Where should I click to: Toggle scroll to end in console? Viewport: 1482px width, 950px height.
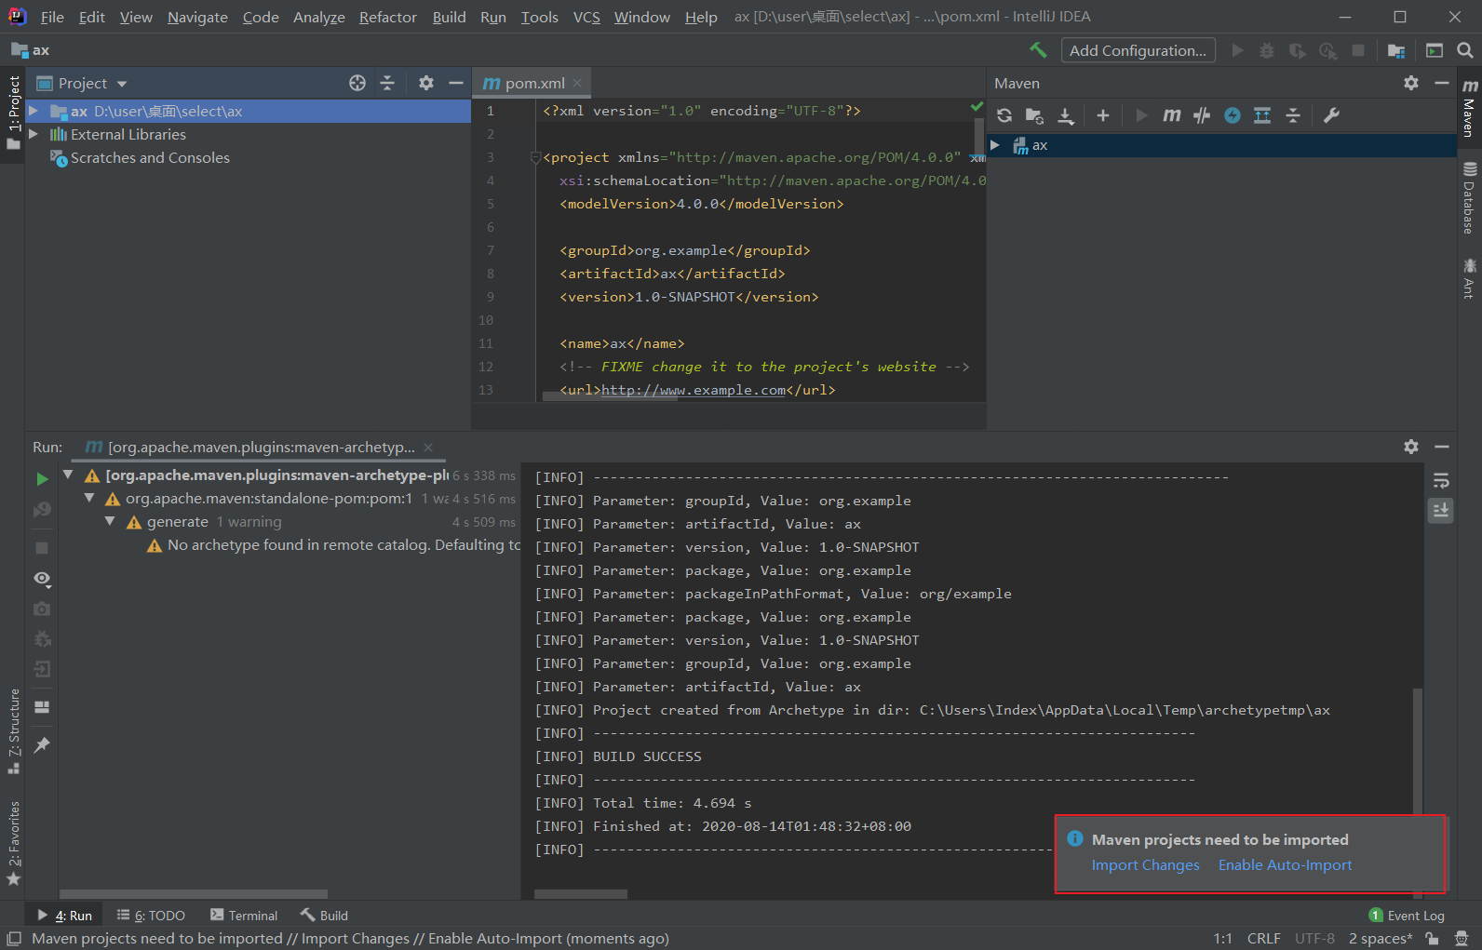(1441, 510)
